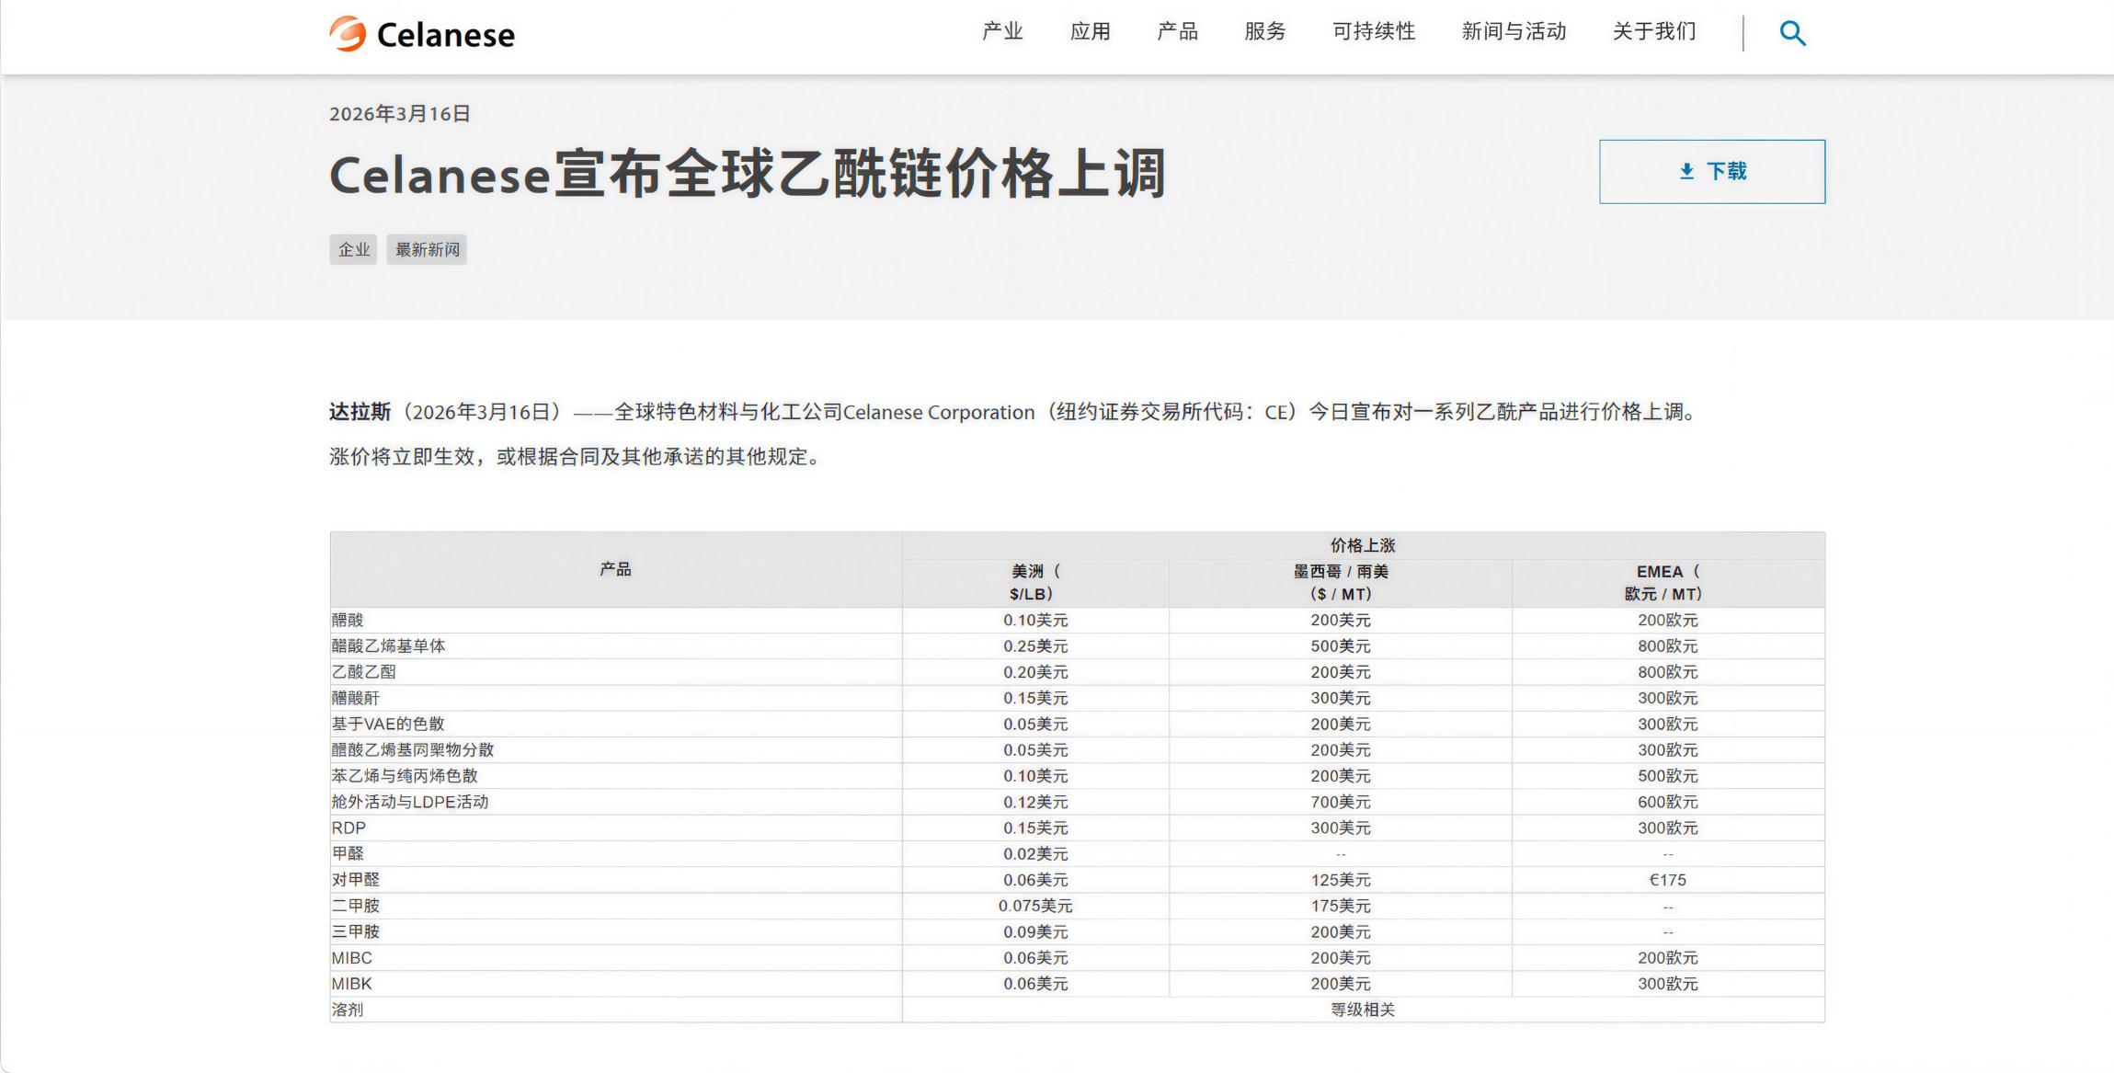The width and height of the screenshot is (2114, 1073).
Task: Click the 产品 table column header
Action: (615, 569)
